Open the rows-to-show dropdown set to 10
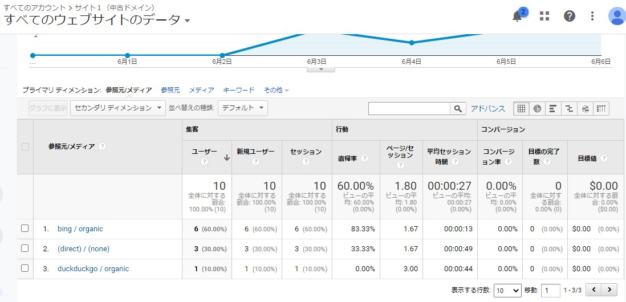Viewport: 626px width, 302px height. pos(507,290)
